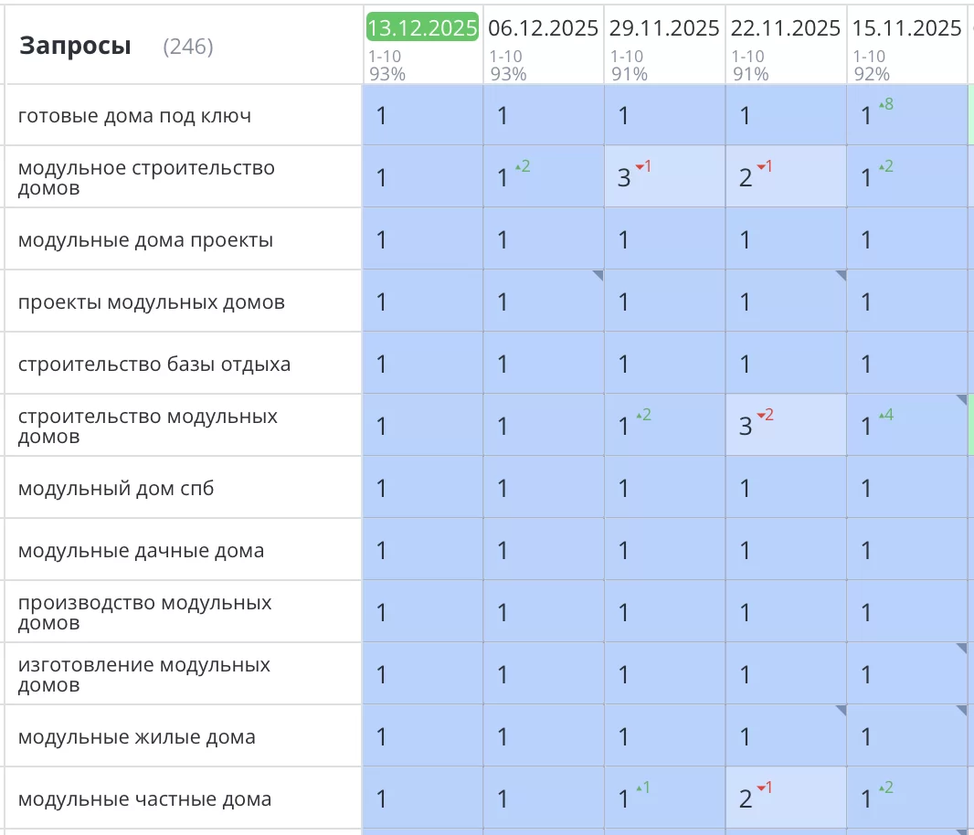This screenshot has width=974, height=835.
Task: Open the 06.12.2025 date column header
Action: (543, 28)
